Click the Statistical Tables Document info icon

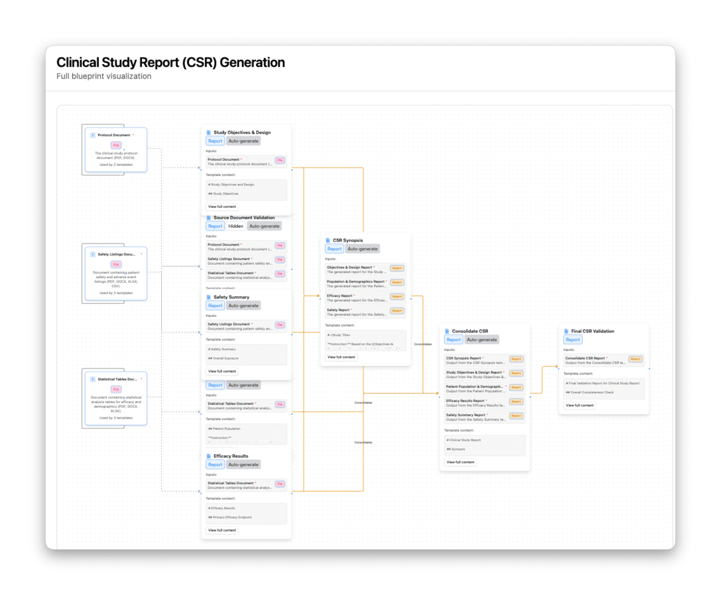[93, 379]
